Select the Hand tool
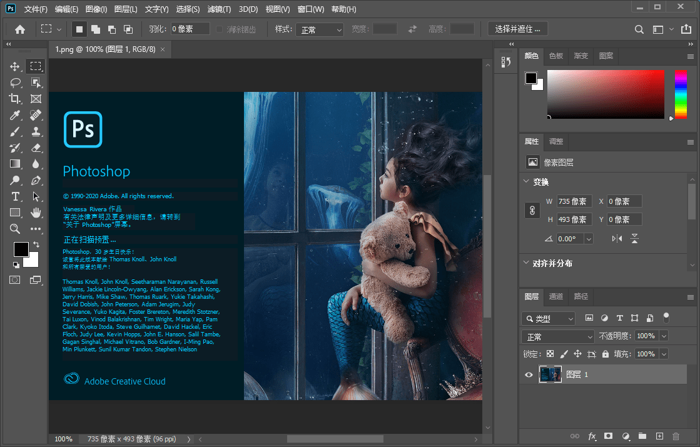Viewport: 700px width, 447px height. pos(36,213)
